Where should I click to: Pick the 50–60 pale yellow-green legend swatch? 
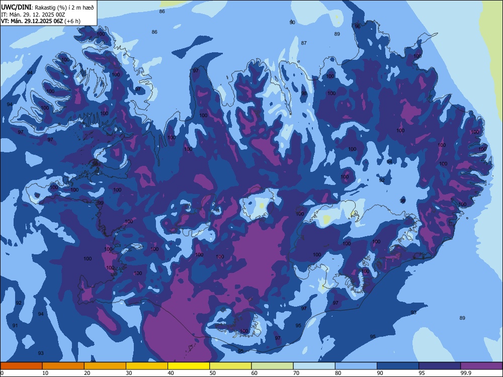click(230, 366)
